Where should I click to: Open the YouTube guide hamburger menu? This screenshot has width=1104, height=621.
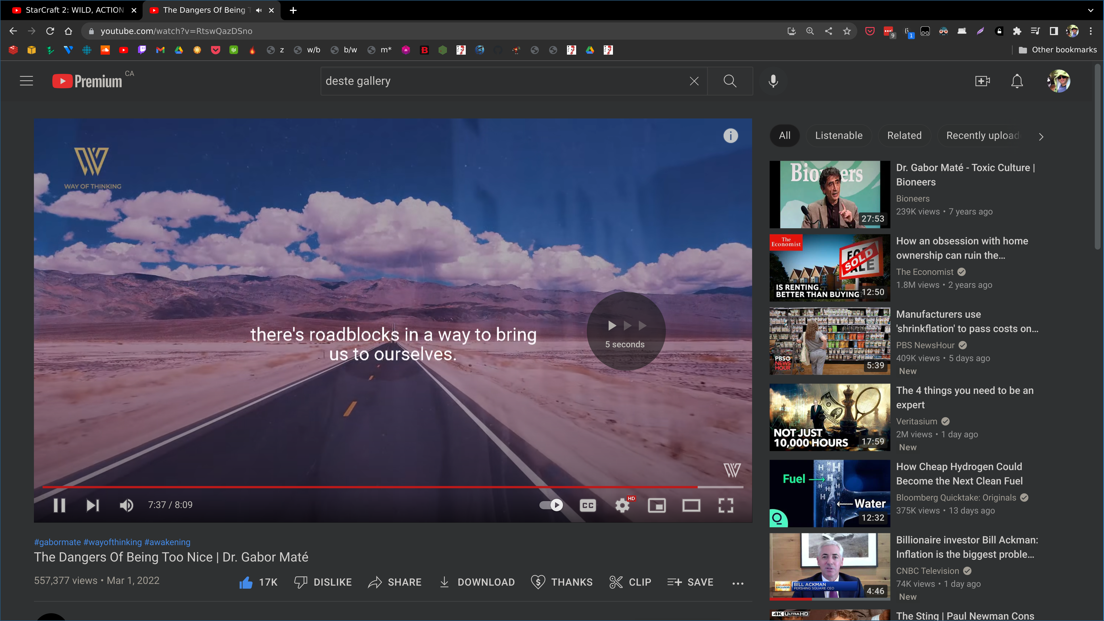[x=26, y=81]
